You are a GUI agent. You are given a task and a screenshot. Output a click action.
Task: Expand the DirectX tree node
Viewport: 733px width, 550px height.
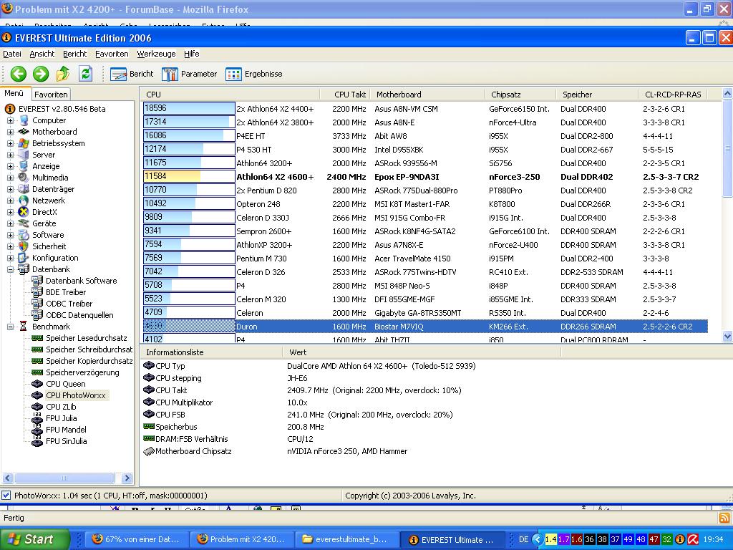coord(10,212)
